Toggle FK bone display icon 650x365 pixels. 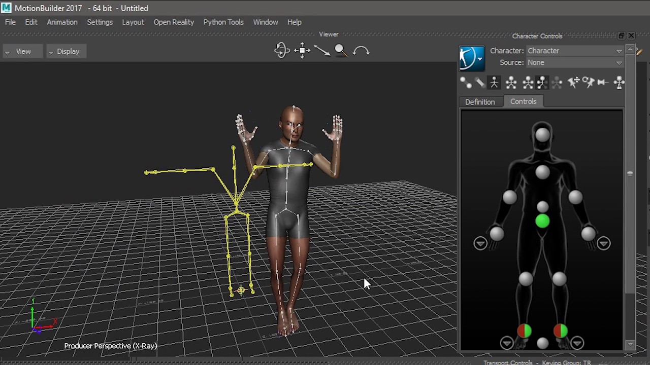point(479,83)
